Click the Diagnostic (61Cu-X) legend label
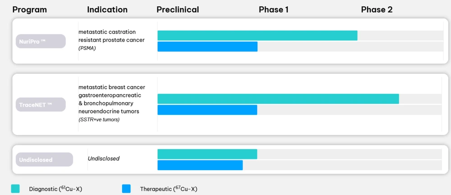 55,189
